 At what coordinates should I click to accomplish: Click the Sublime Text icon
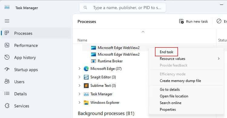point(86,86)
